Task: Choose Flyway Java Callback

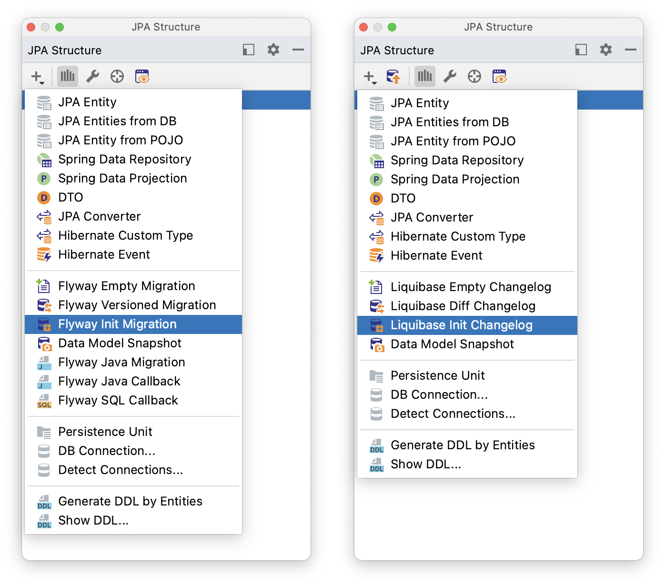Action: (133, 382)
